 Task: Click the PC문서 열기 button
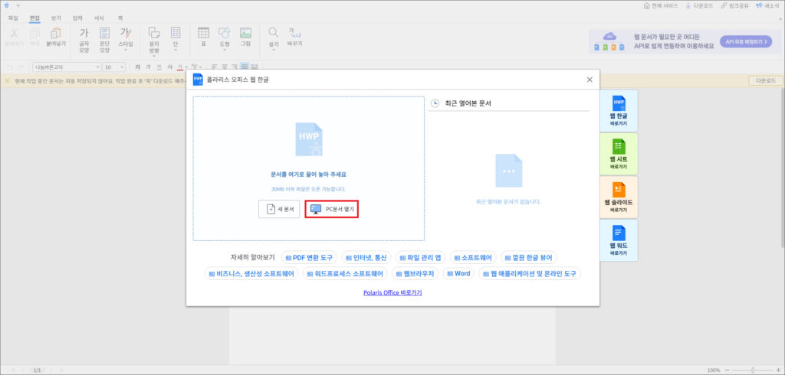point(331,209)
